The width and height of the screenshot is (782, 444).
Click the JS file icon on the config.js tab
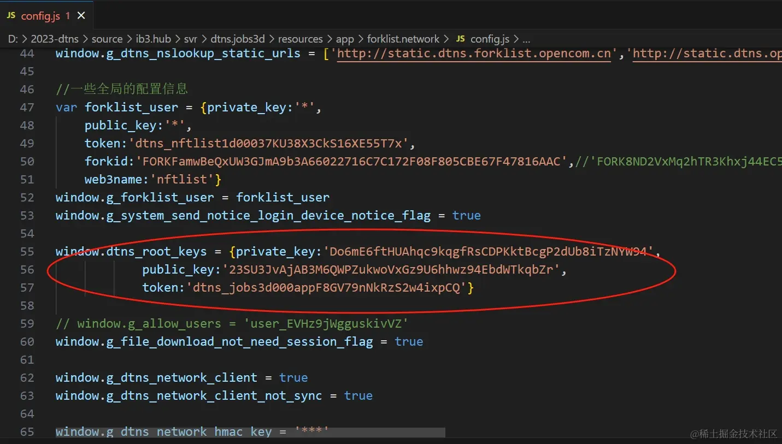click(x=11, y=16)
